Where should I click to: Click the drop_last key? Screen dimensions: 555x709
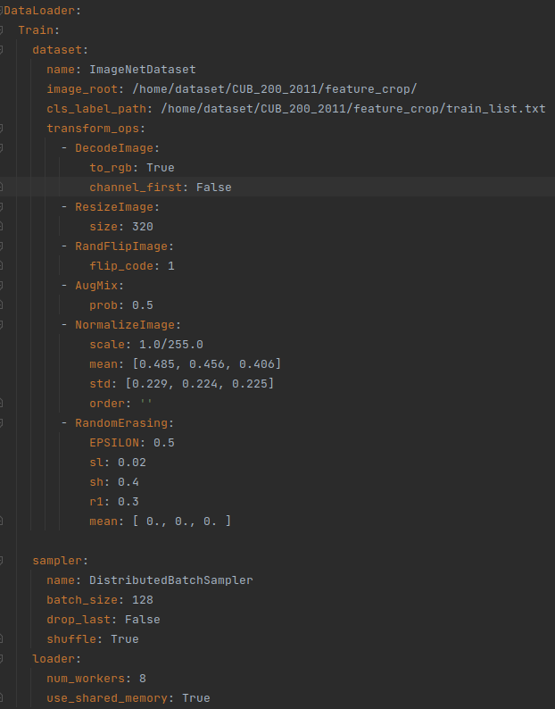click(79, 620)
